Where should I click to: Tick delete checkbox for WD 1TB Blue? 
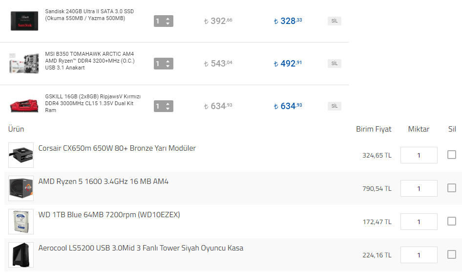pos(452,221)
